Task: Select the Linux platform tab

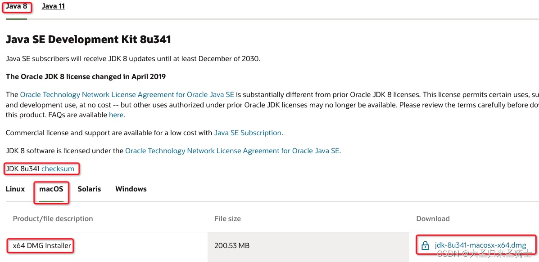Action: (15, 189)
